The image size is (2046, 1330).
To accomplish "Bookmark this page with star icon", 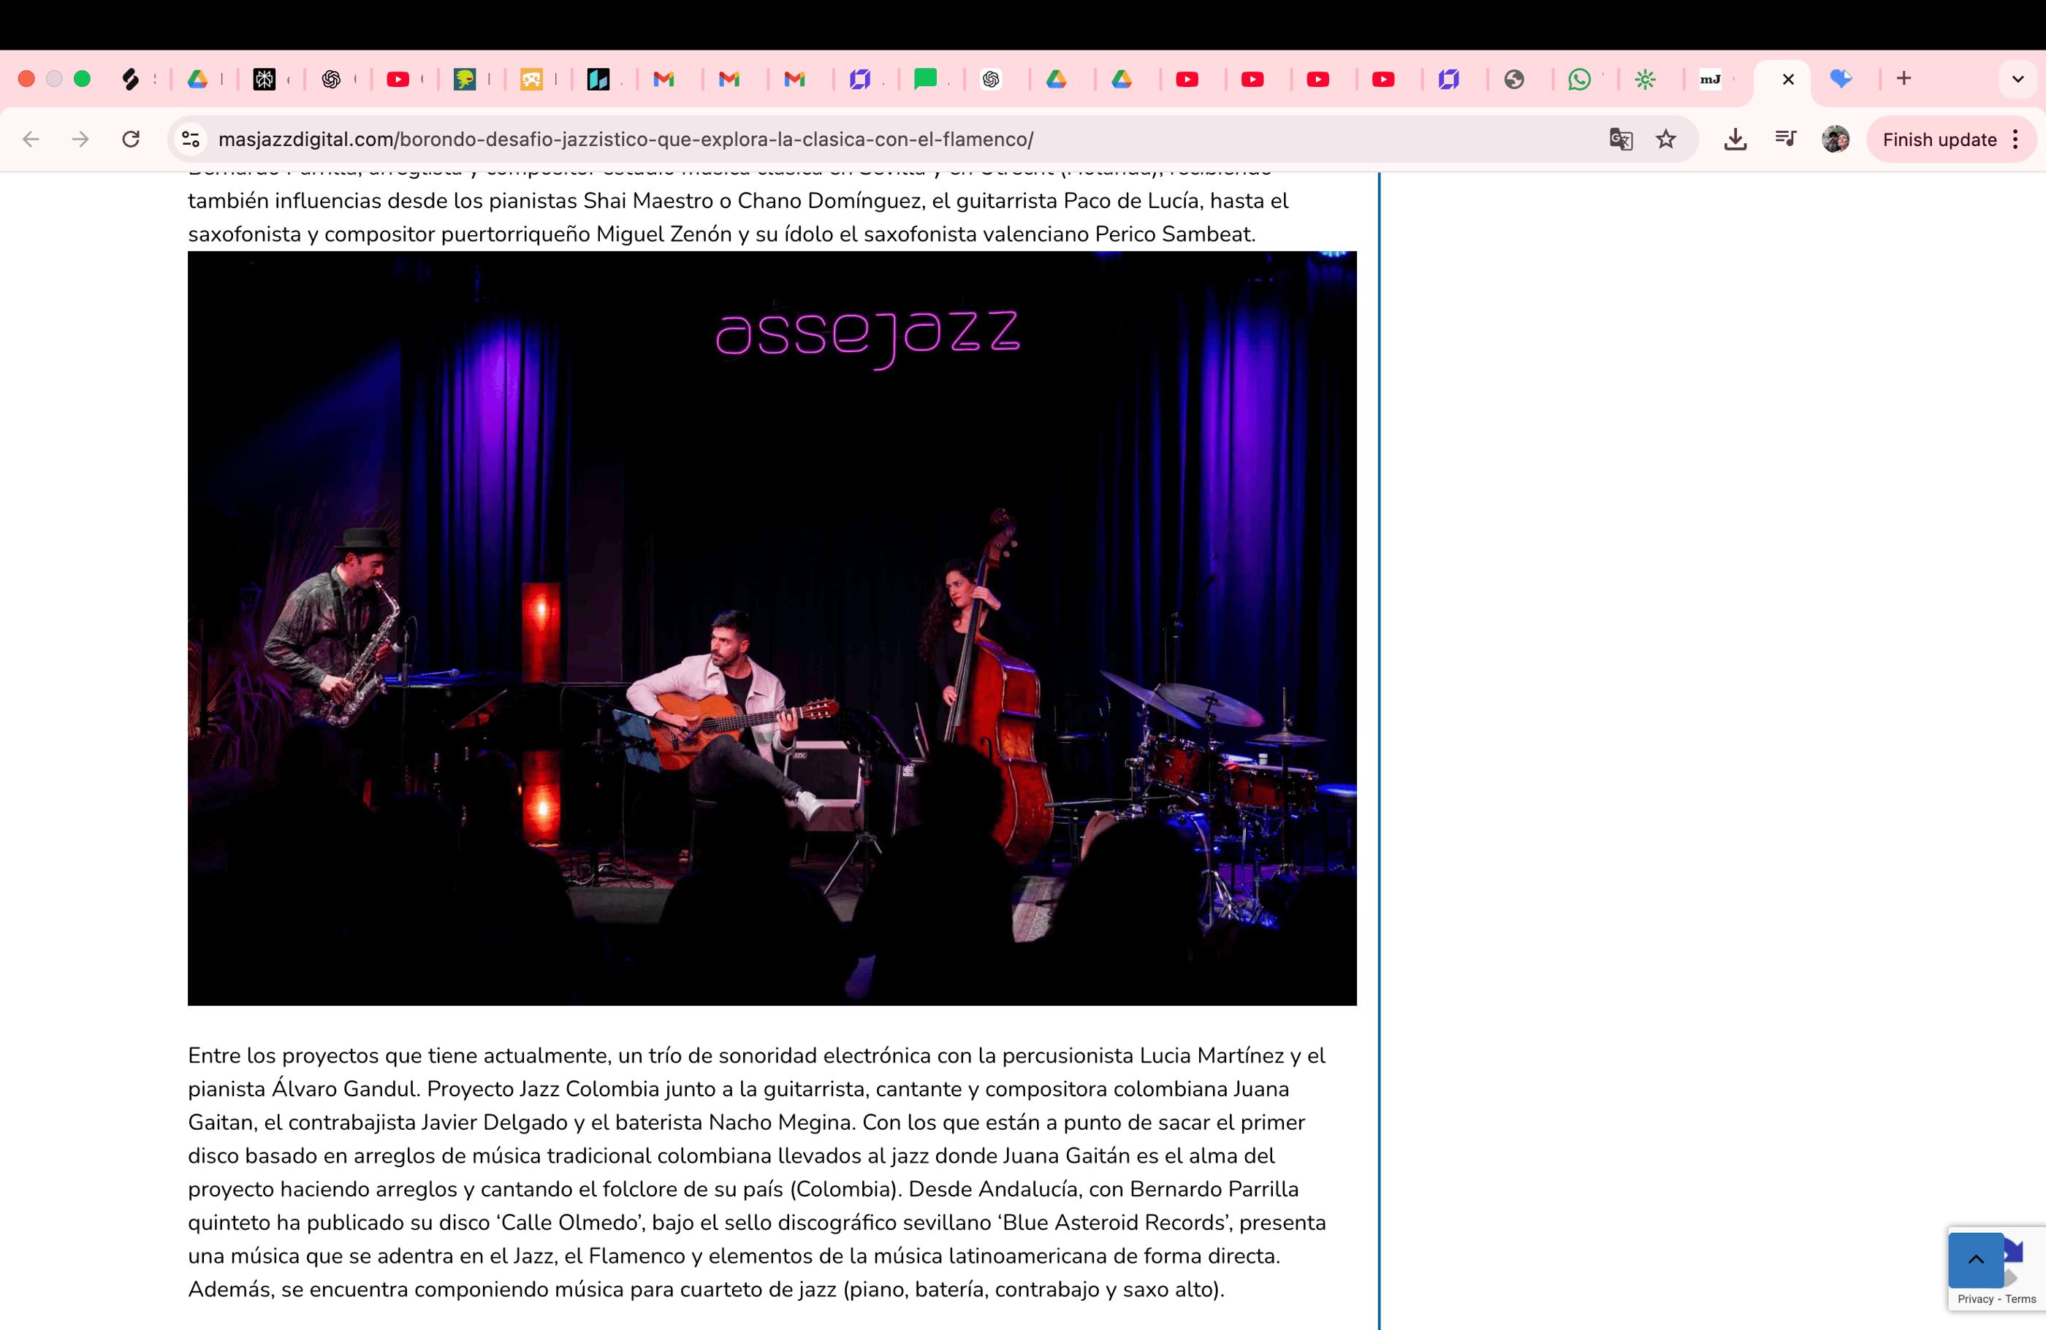I will point(1666,140).
